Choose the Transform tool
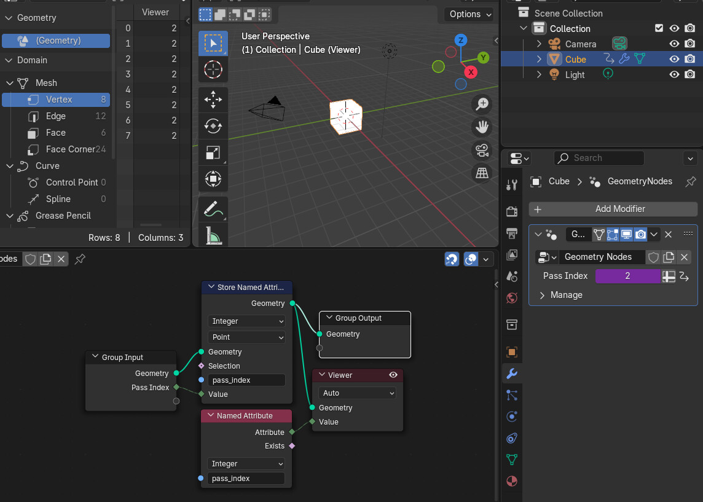 pyautogui.click(x=213, y=179)
